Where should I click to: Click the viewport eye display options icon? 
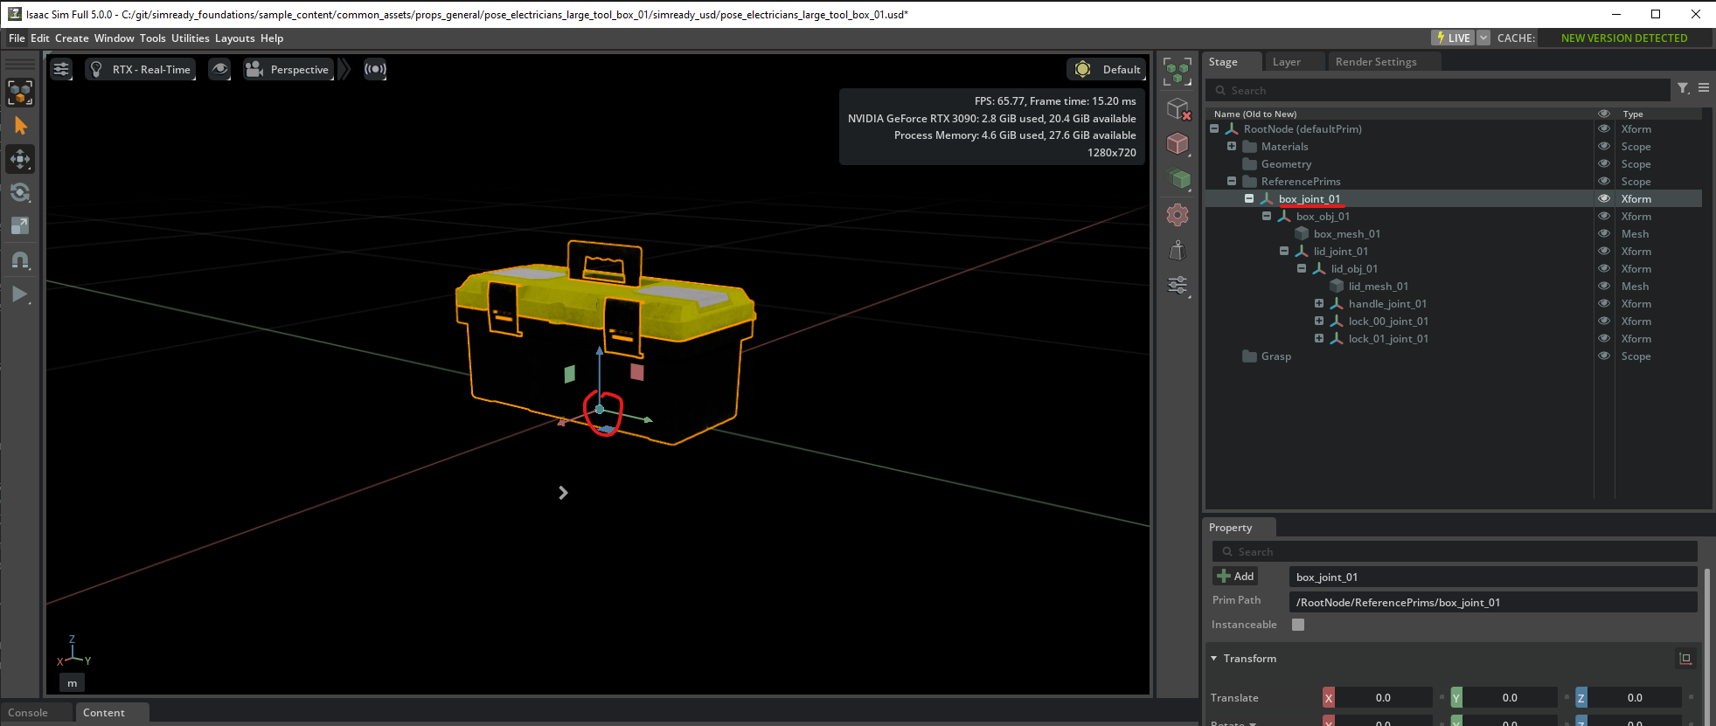[x=220, y=69]
